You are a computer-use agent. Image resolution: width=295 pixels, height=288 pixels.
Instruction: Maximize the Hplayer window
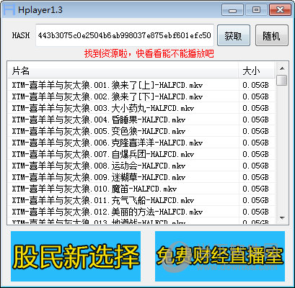256,10
